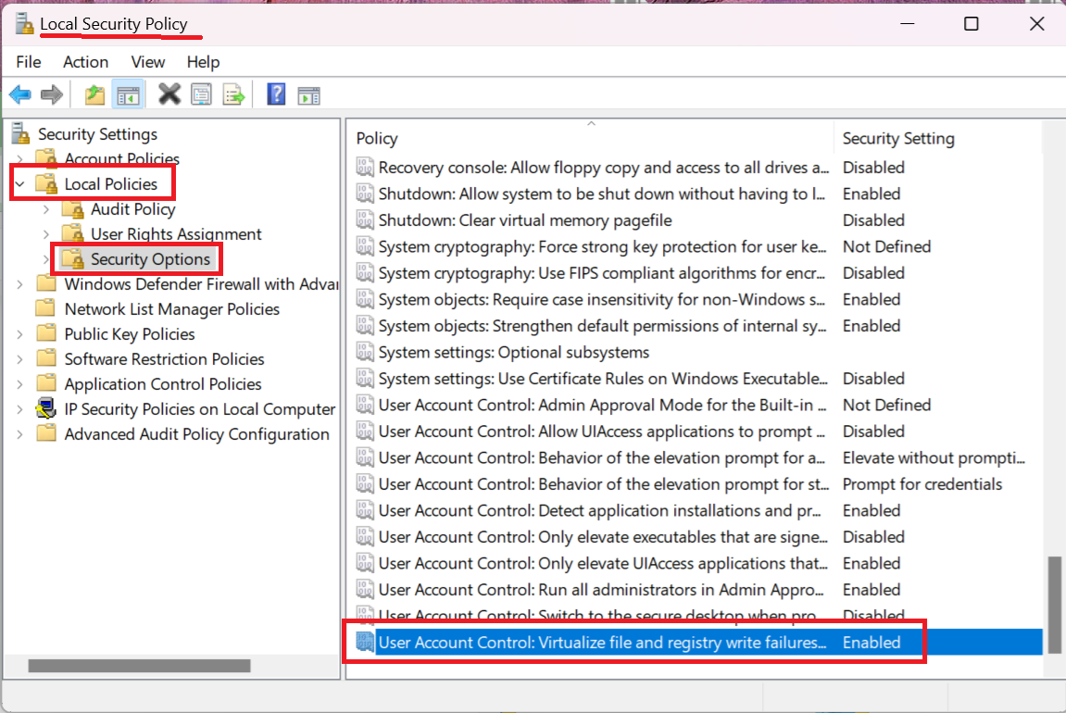Open the Properties toolbar icon

click(201, 94)
